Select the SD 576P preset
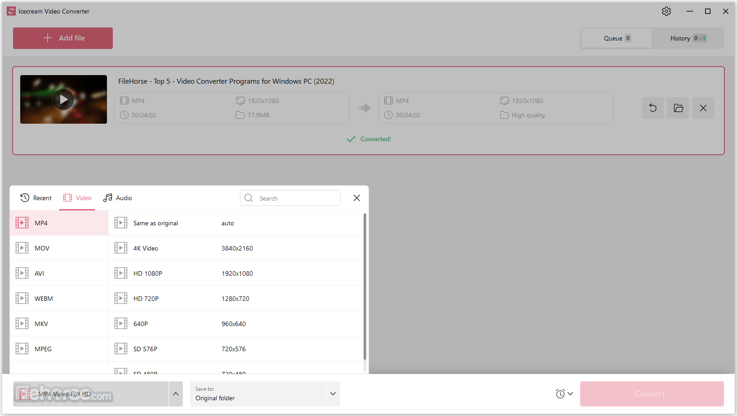Viewport: 737px width, 416px height. [236, 349]
